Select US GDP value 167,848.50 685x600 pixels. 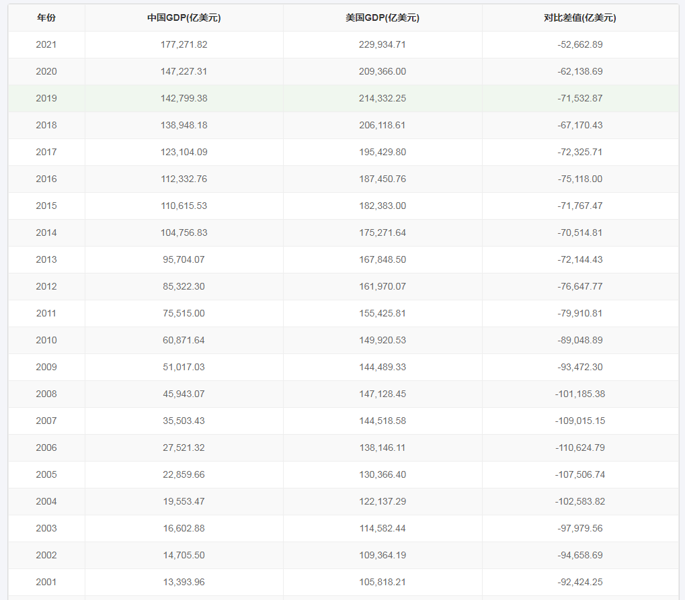click(382, 259)
